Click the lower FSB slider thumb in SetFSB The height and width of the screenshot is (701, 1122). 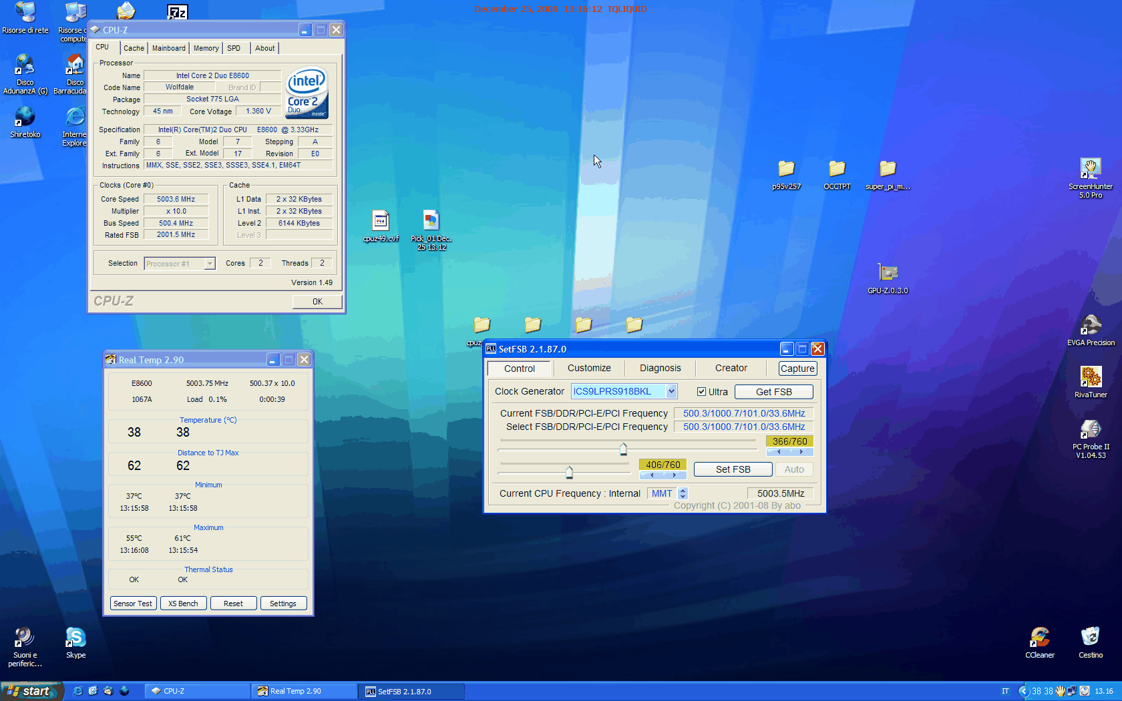click(569, 473)
